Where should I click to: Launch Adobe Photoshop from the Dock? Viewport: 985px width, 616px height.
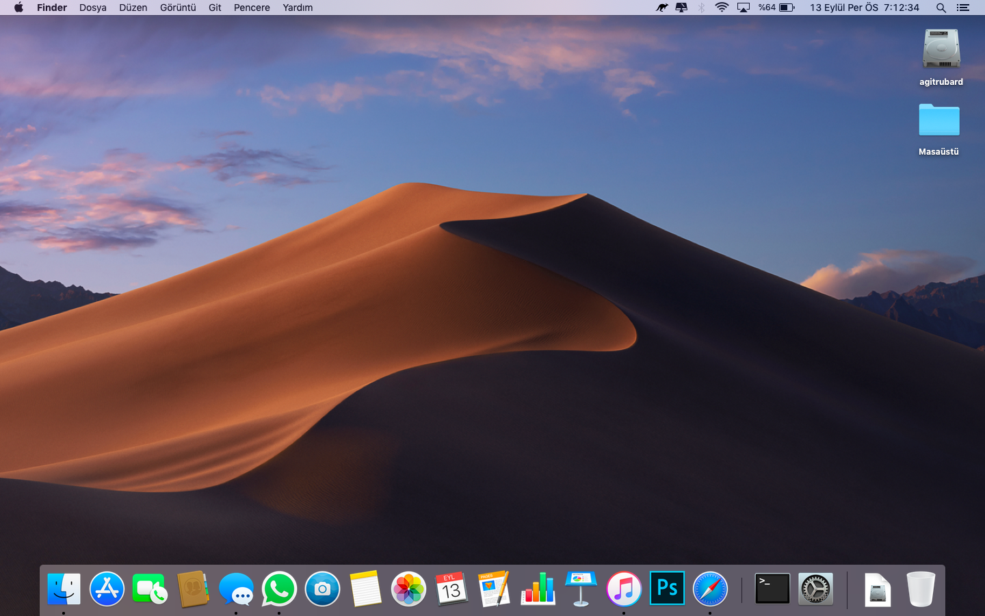click(x=667, y=589)
